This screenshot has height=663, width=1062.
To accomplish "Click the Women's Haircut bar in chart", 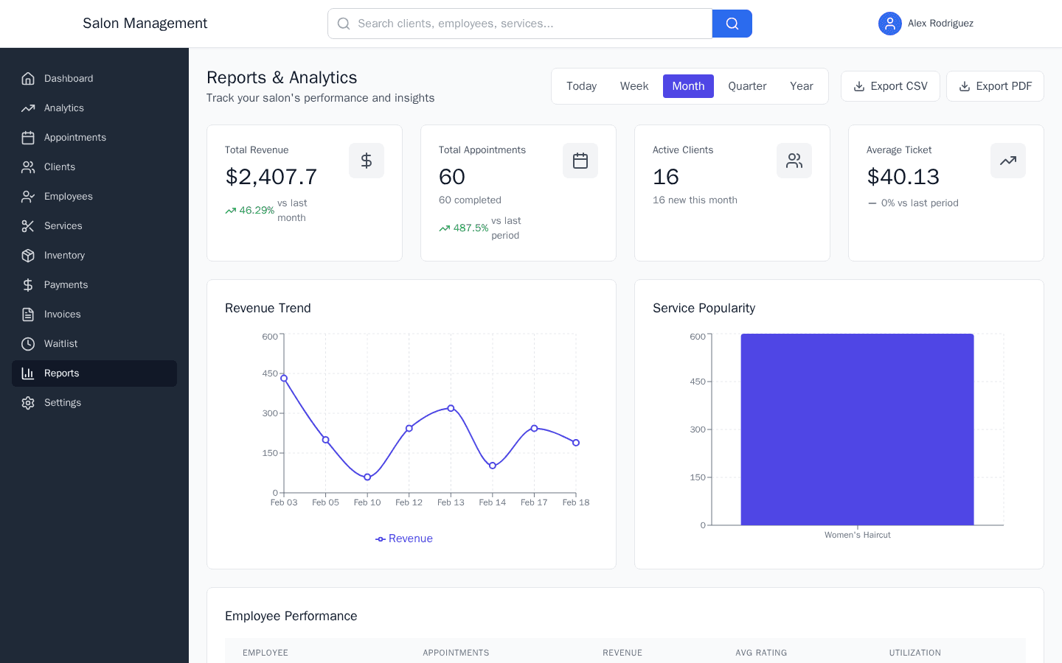I will 857,429.
